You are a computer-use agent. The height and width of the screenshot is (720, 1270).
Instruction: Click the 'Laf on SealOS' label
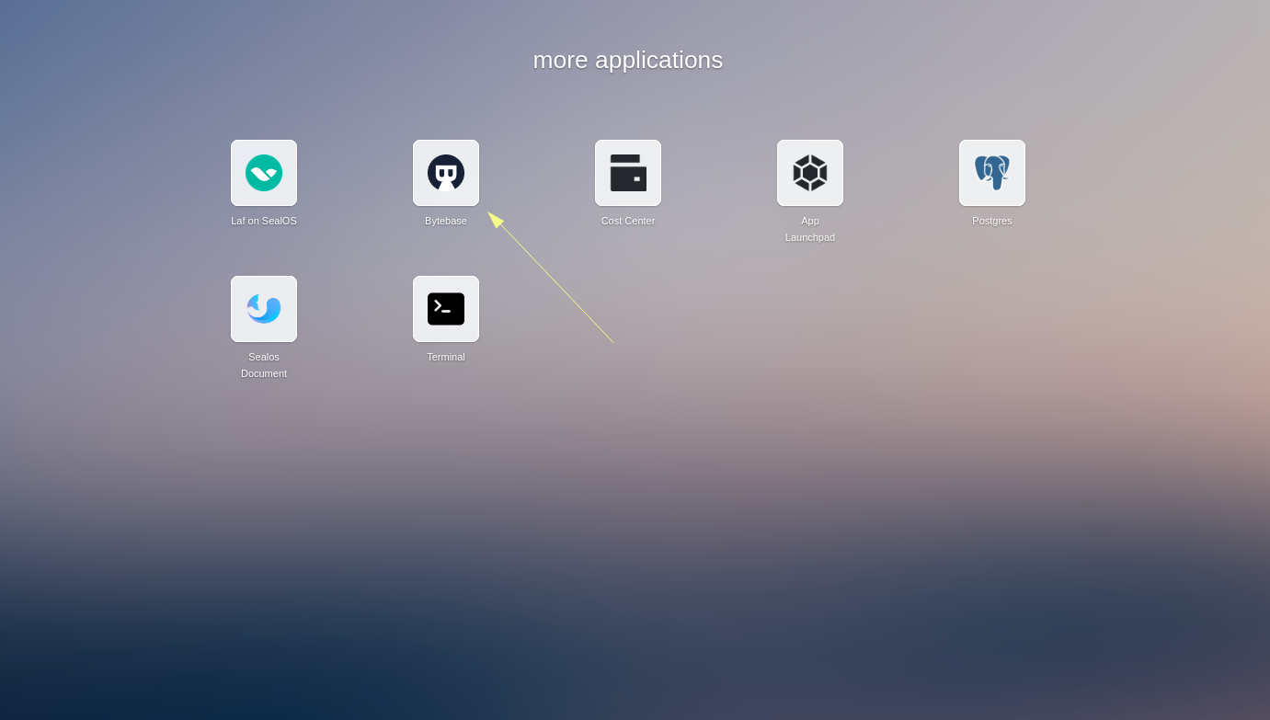coord(264,221)
